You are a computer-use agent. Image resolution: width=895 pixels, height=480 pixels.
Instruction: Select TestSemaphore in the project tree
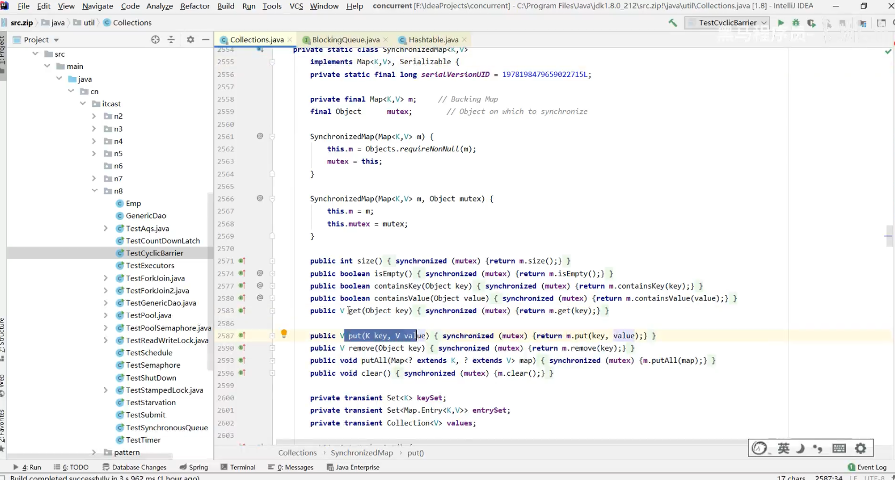pyautogui.click(x=153, y=365)
